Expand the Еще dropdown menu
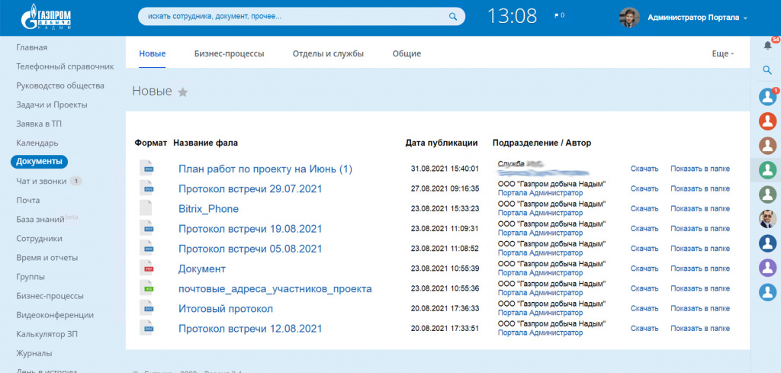Screen dimensions: 781x373 [x=723, y=54]
